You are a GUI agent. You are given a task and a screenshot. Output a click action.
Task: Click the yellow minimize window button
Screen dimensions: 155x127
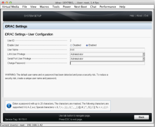pyautogui.click(x=7, y=3)
